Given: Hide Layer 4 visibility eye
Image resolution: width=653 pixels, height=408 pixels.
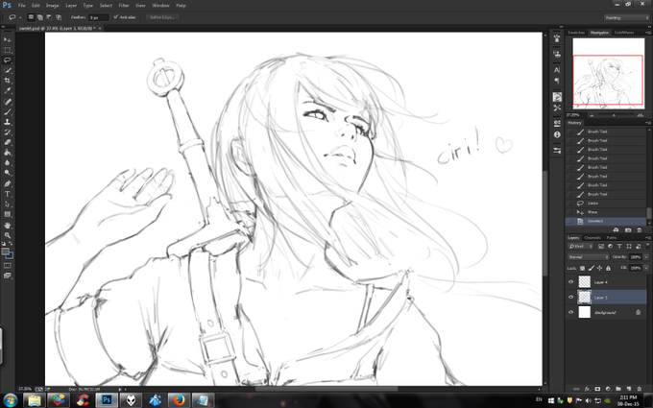Looking at the screenshot, I should [570, 282].
